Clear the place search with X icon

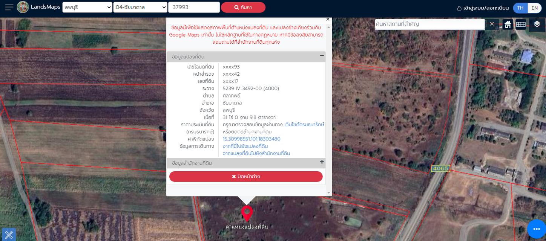coord(492,24)
